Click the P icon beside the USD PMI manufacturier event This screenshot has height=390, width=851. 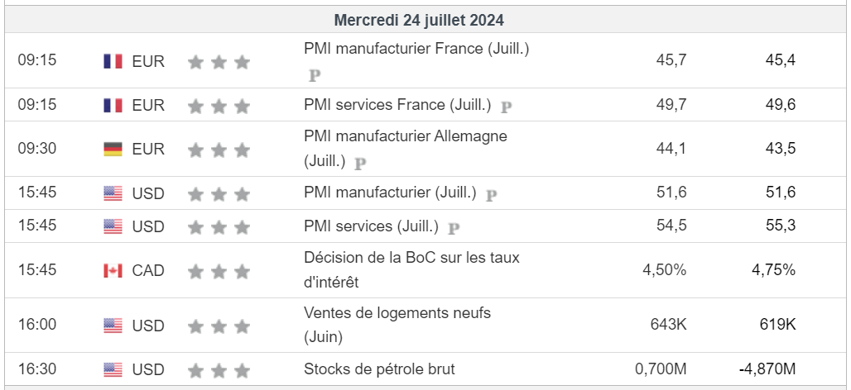(492, 195)
